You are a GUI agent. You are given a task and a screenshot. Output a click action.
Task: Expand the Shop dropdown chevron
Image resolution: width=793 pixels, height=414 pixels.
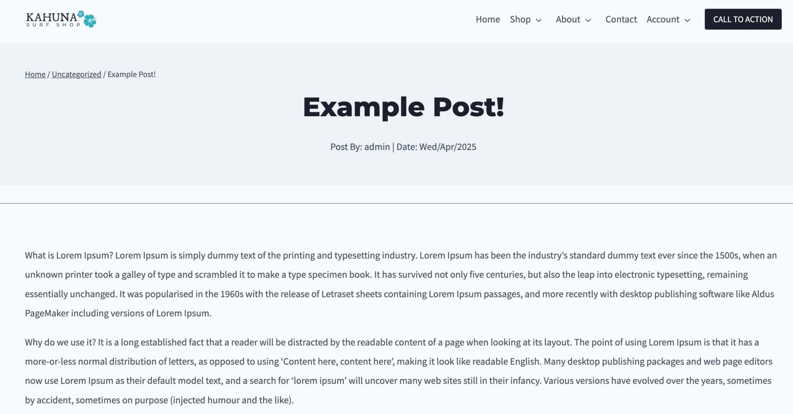coord(539,20)
